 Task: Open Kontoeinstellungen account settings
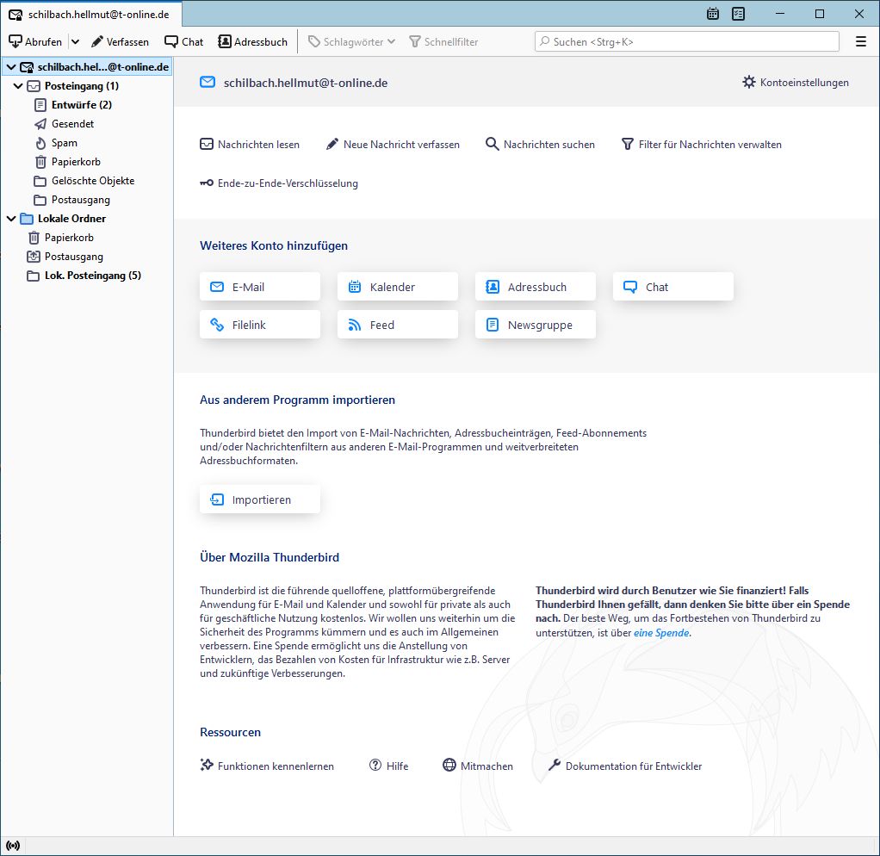796,83
